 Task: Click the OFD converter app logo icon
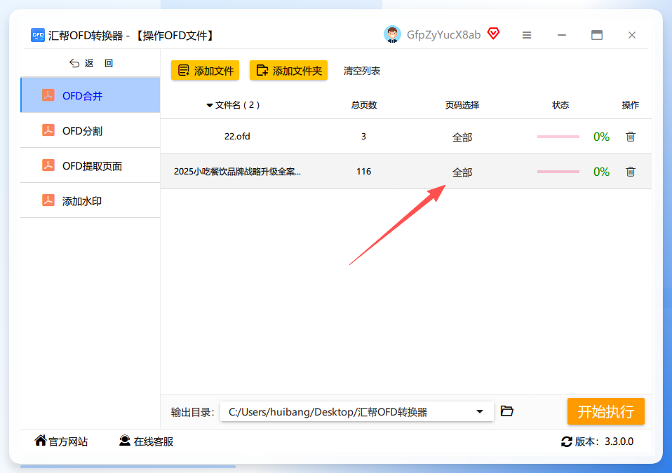pos(38,35)
